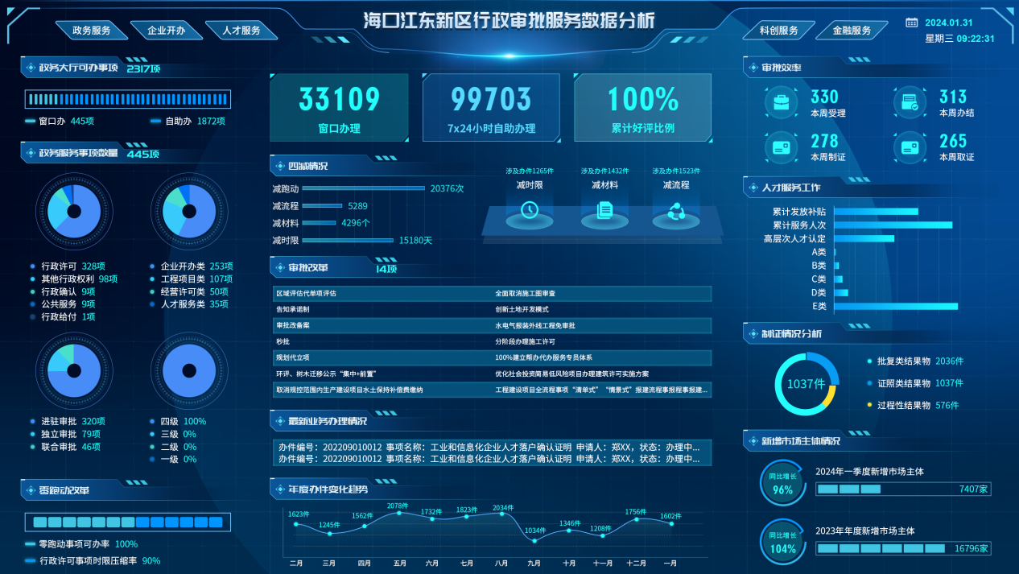Viewport: 1019px width, 574px height.
Task: Click the 八月 2034件 point on trend chart
Action: pos(502,516)
